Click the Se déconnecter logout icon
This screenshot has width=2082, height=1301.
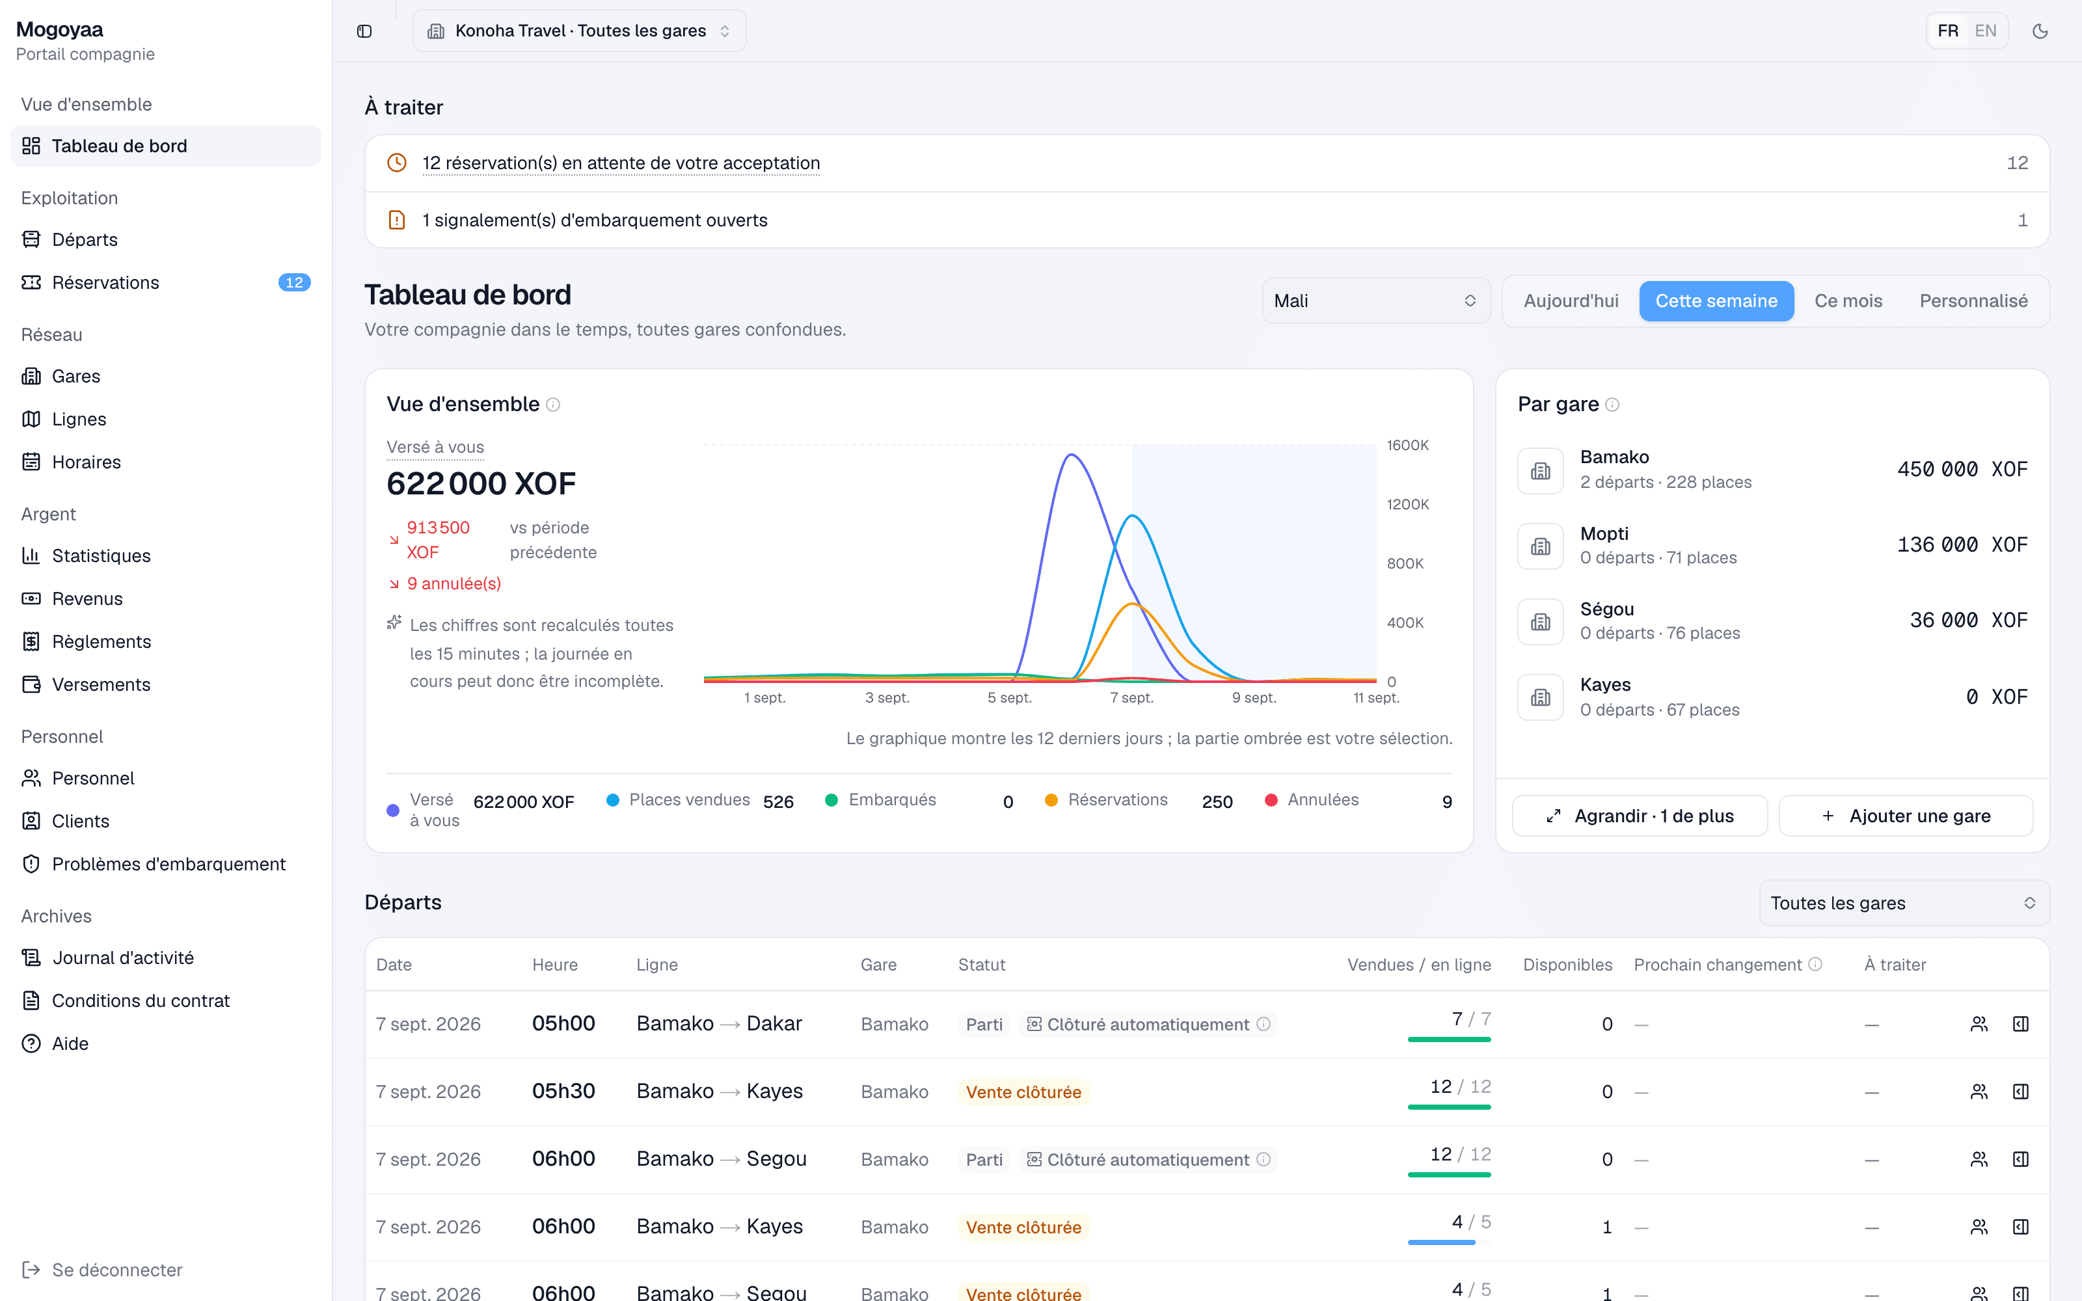click(31, 1270)
